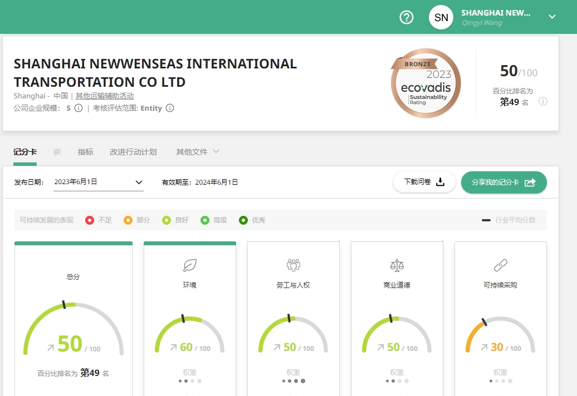Click the share icon in 分享我的记分卡

click(x=530, y=182)
